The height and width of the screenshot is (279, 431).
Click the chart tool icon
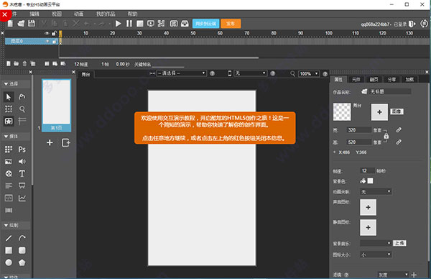(x=22, y=198)
